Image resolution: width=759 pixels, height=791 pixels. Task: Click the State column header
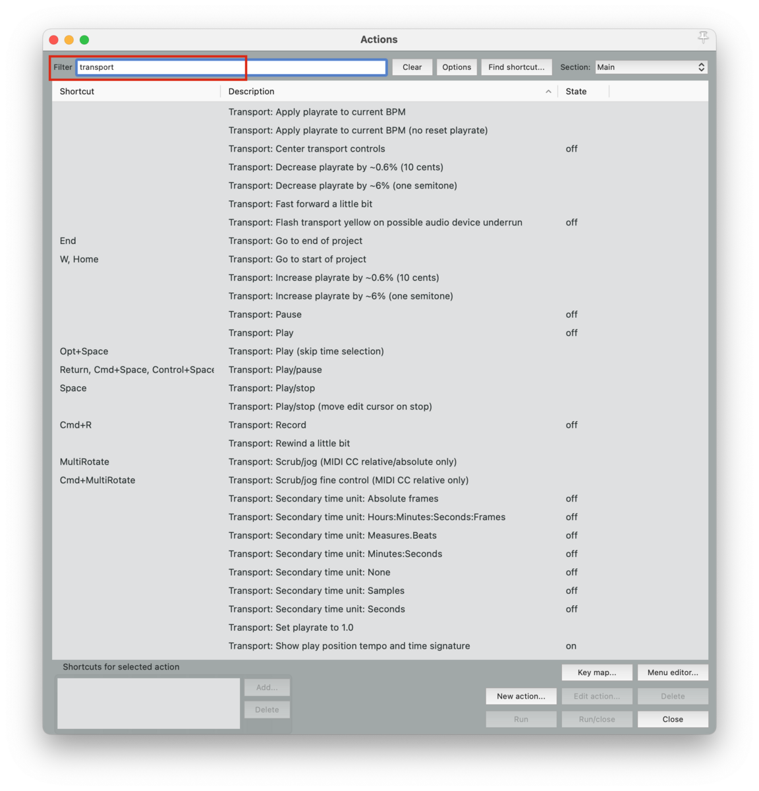pos(576,92)
